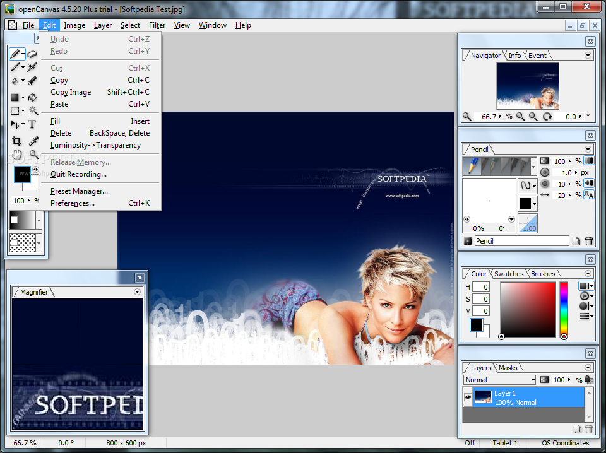Switch to the Event tab
606x453 pixels.
(x=537, y=56)
